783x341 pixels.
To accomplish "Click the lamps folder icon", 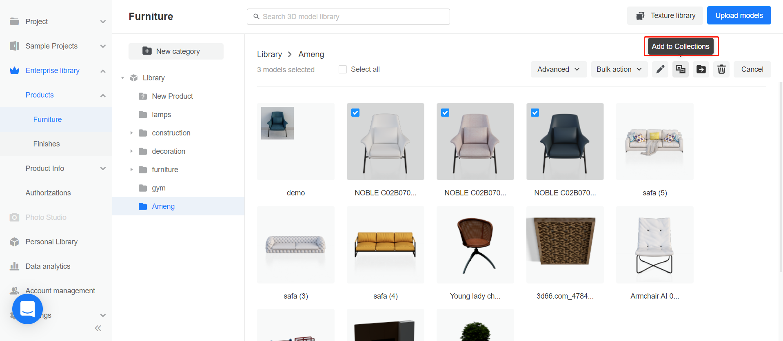I will click(143, 115).
